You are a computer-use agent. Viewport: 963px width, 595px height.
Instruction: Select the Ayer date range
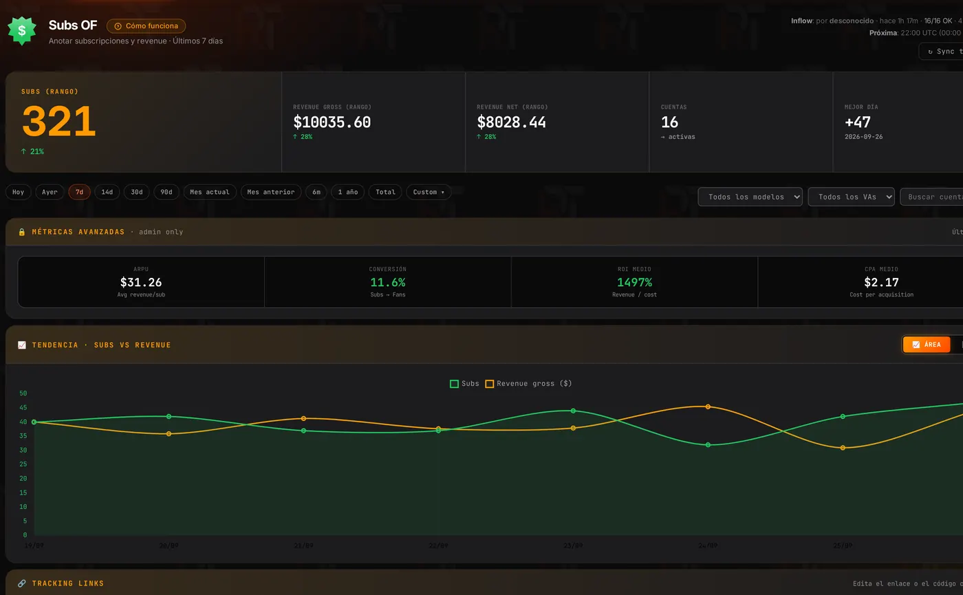coord(50,192)
